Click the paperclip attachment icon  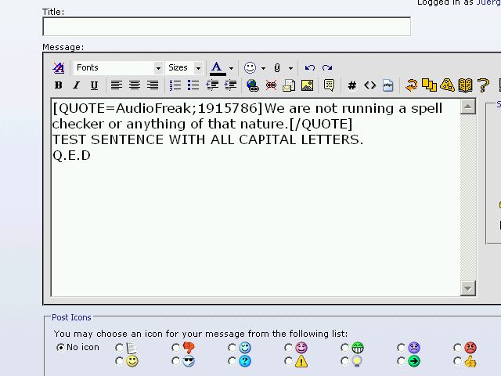(277, 68)
